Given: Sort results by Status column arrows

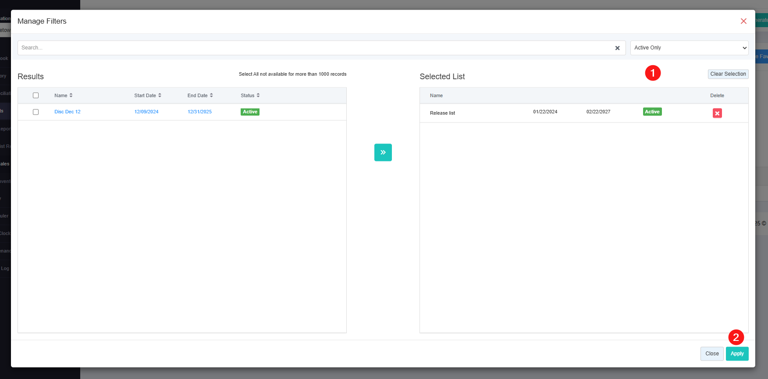Looking at the screenshot, I should click(258, 95).
